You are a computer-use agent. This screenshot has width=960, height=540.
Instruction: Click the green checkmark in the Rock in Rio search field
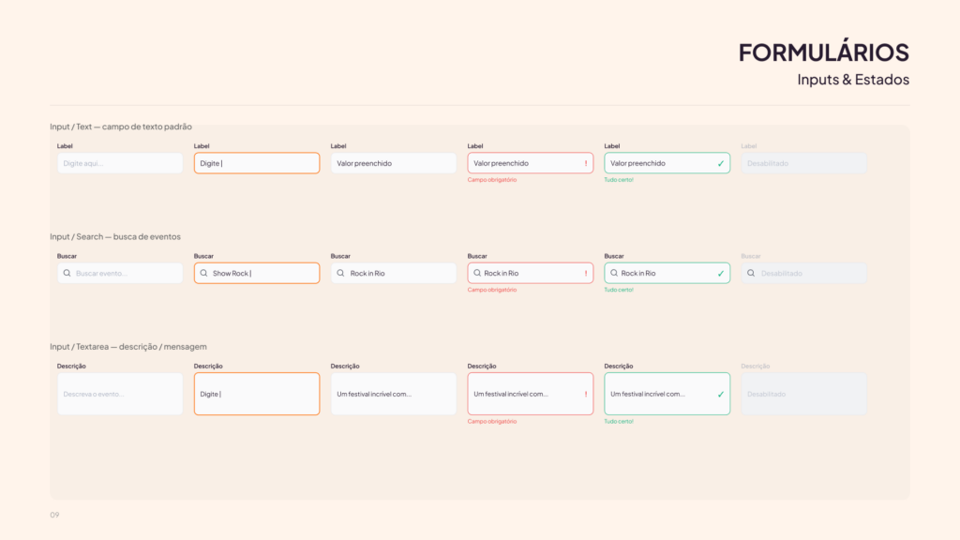pyautogui.click(x=721, y=273)
